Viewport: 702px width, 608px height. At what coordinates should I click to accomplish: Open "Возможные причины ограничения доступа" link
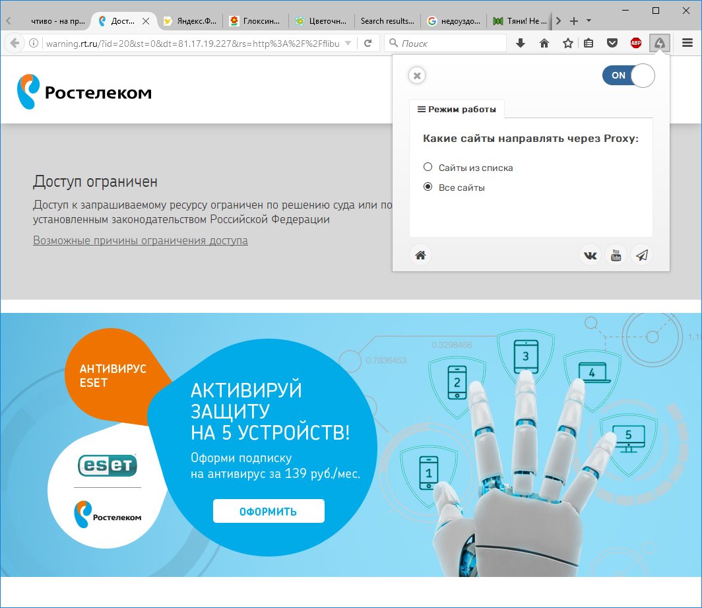(141, 240)
